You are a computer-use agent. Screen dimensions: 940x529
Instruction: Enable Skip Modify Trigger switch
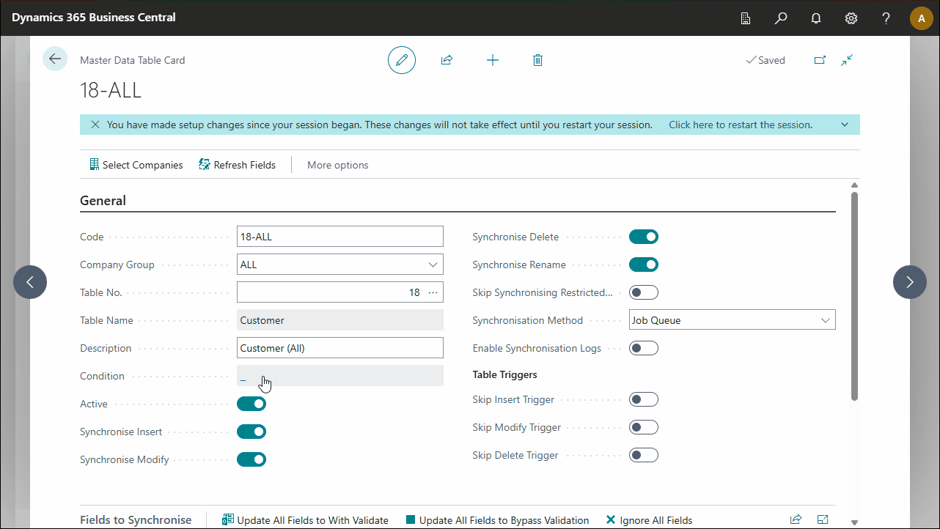(644, 427)
